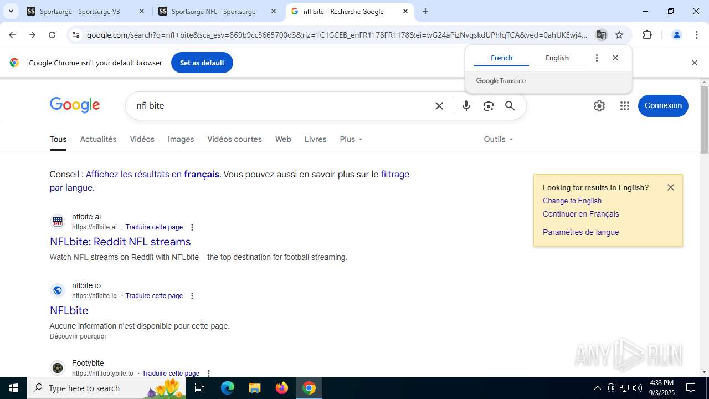This screenshot has width=709, height=399.
Task: Open 'NFLbite: Reddit NFL streams' result
Action: click(x=120, y=242)
